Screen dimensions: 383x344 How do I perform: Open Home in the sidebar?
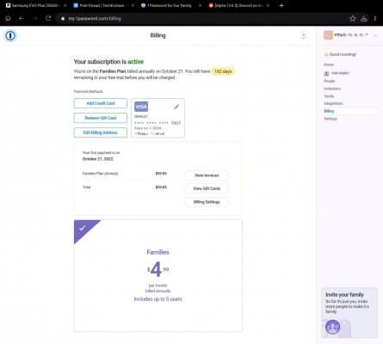point(329,64)
